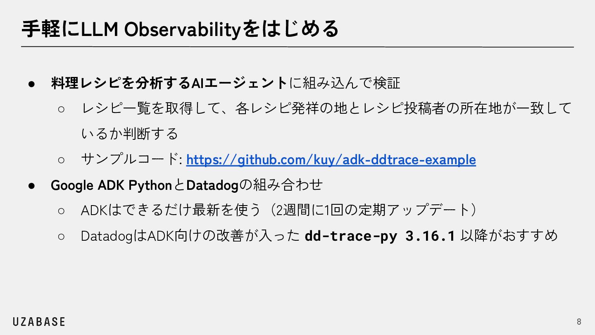Click the slide title with LLM Observability
595x335 pixels.
click(x=180, y=29)
